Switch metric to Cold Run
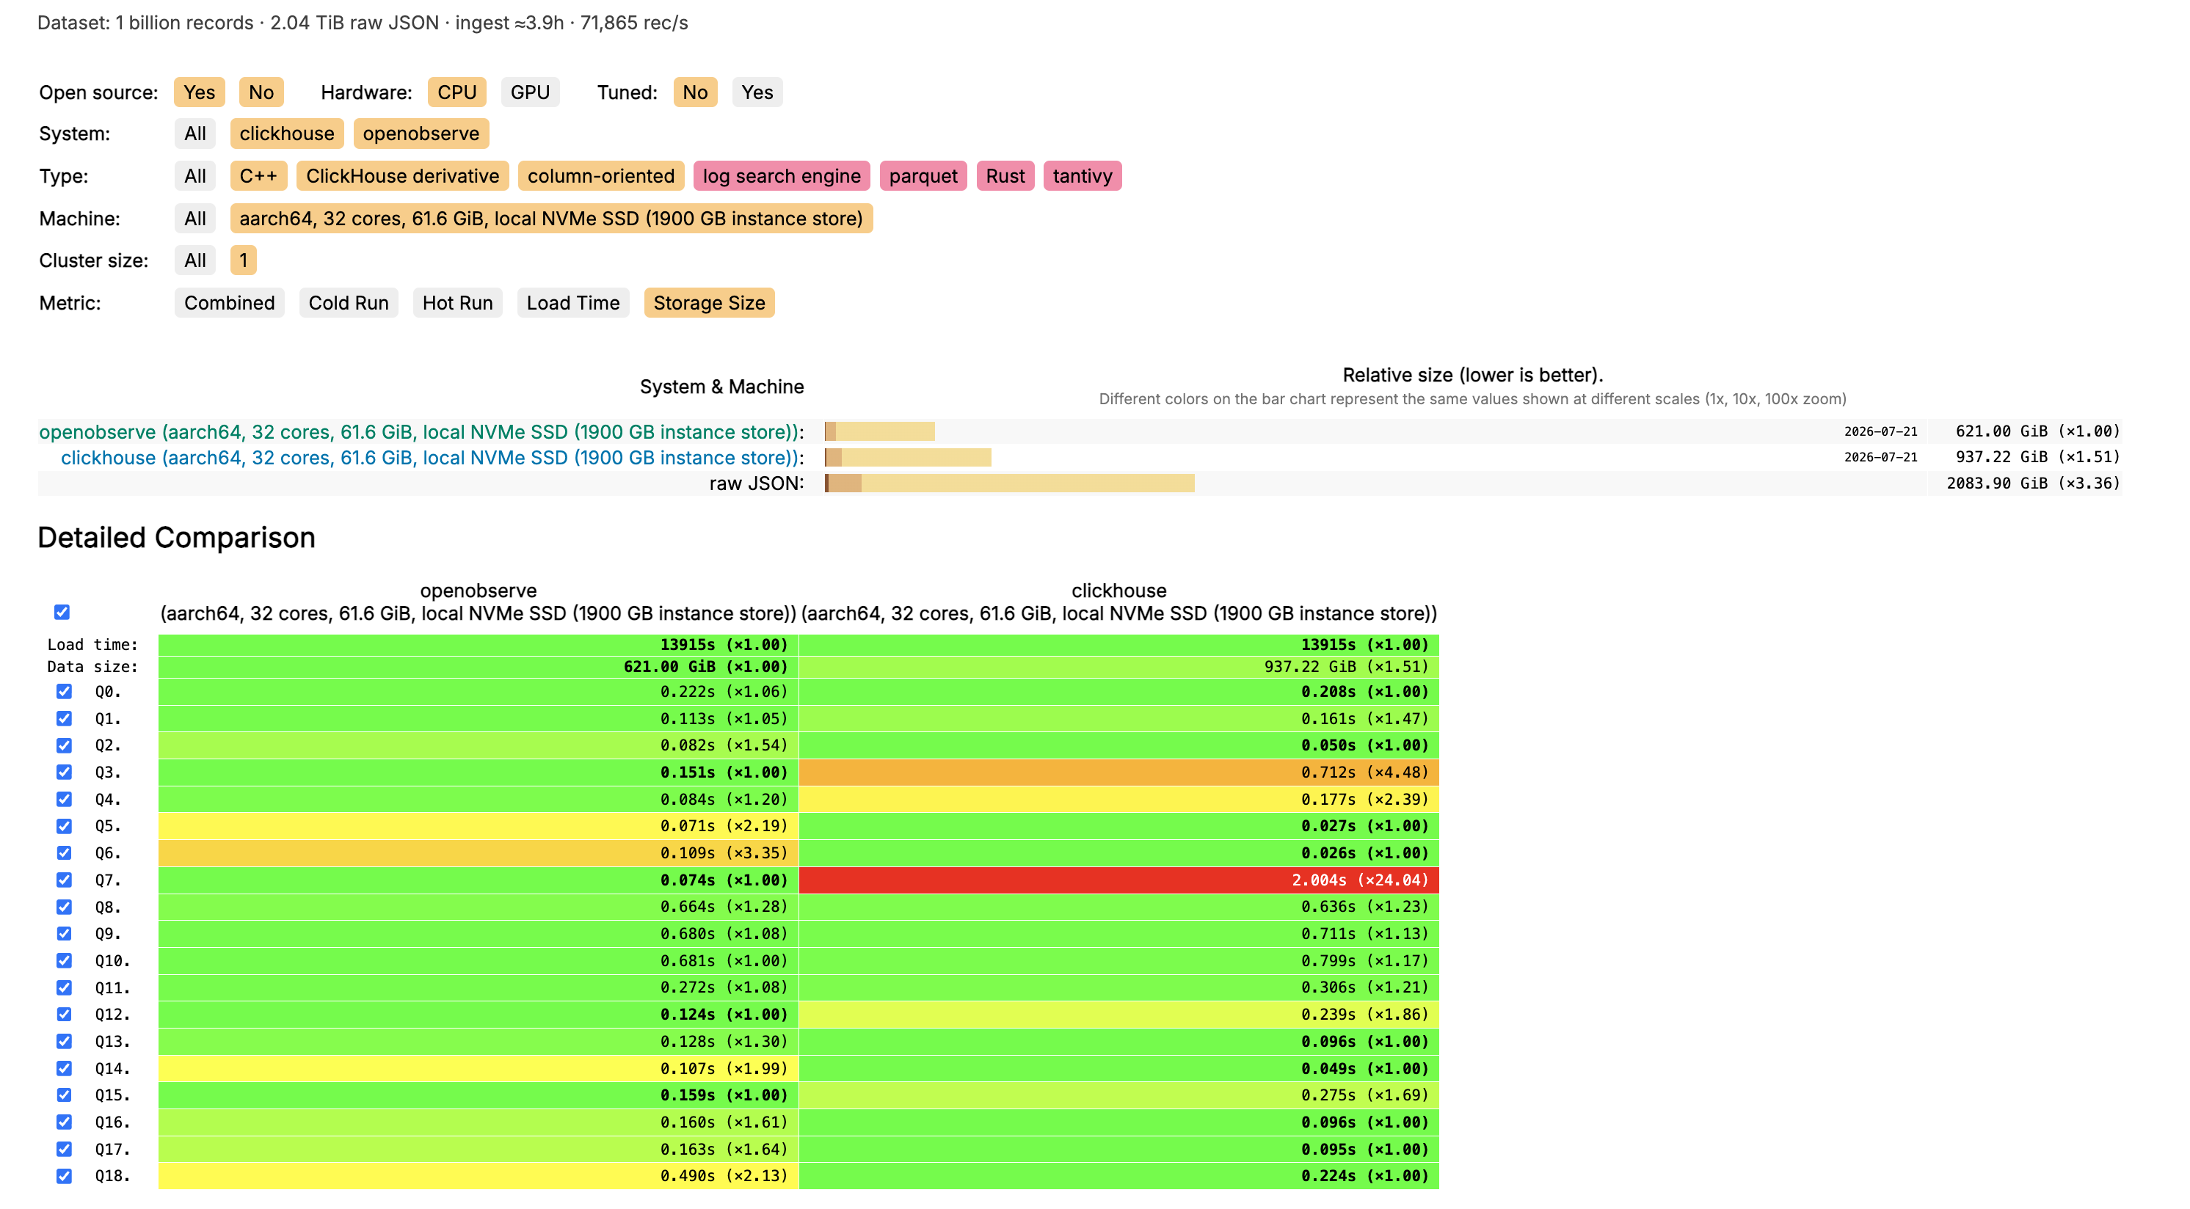 point(349,303)
